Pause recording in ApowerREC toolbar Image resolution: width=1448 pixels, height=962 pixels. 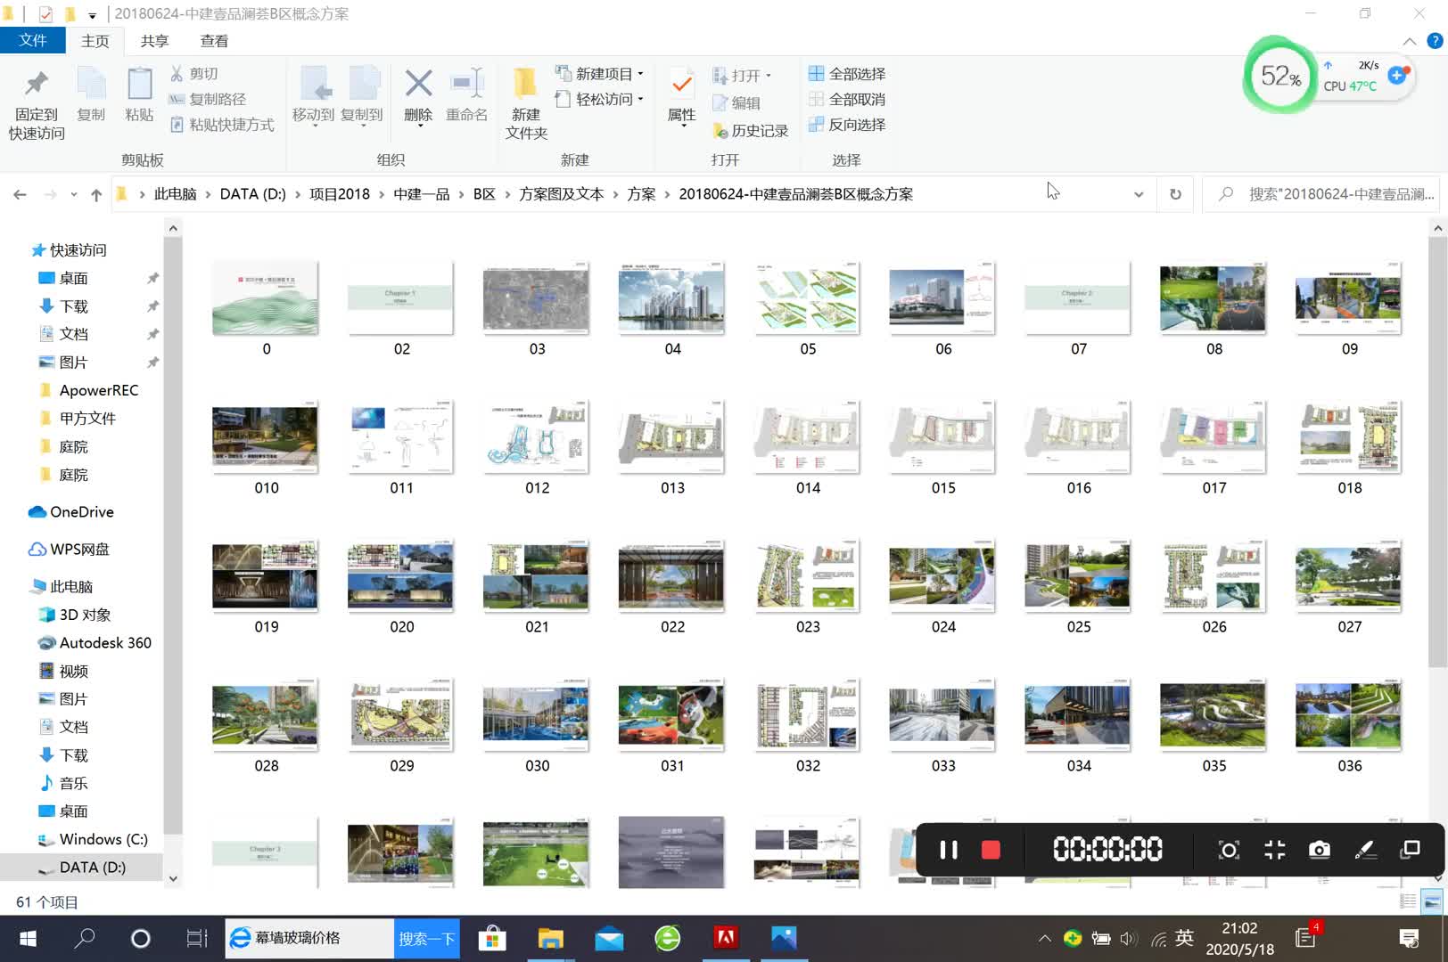pyautogui.click(x=948, y=850)
